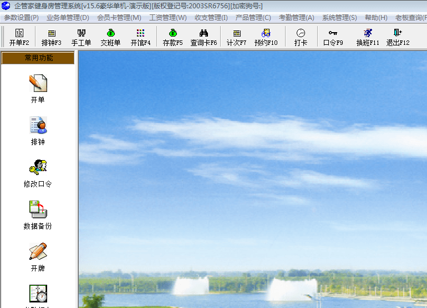This screenshot has height=308, width=427.
Task: Open the 会员卡管理(M) menu
Action: (119, 18)
